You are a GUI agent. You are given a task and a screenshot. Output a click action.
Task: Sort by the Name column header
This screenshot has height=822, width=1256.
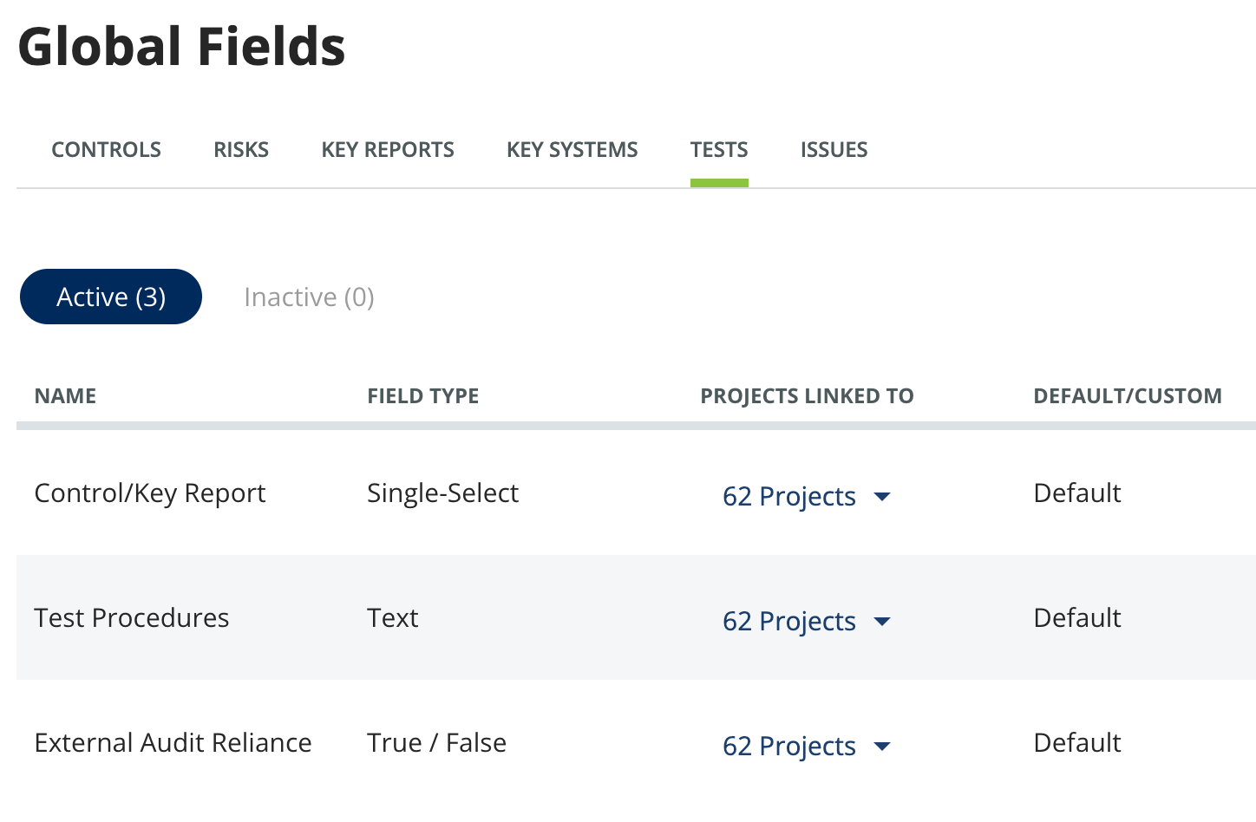coord(65,396)
